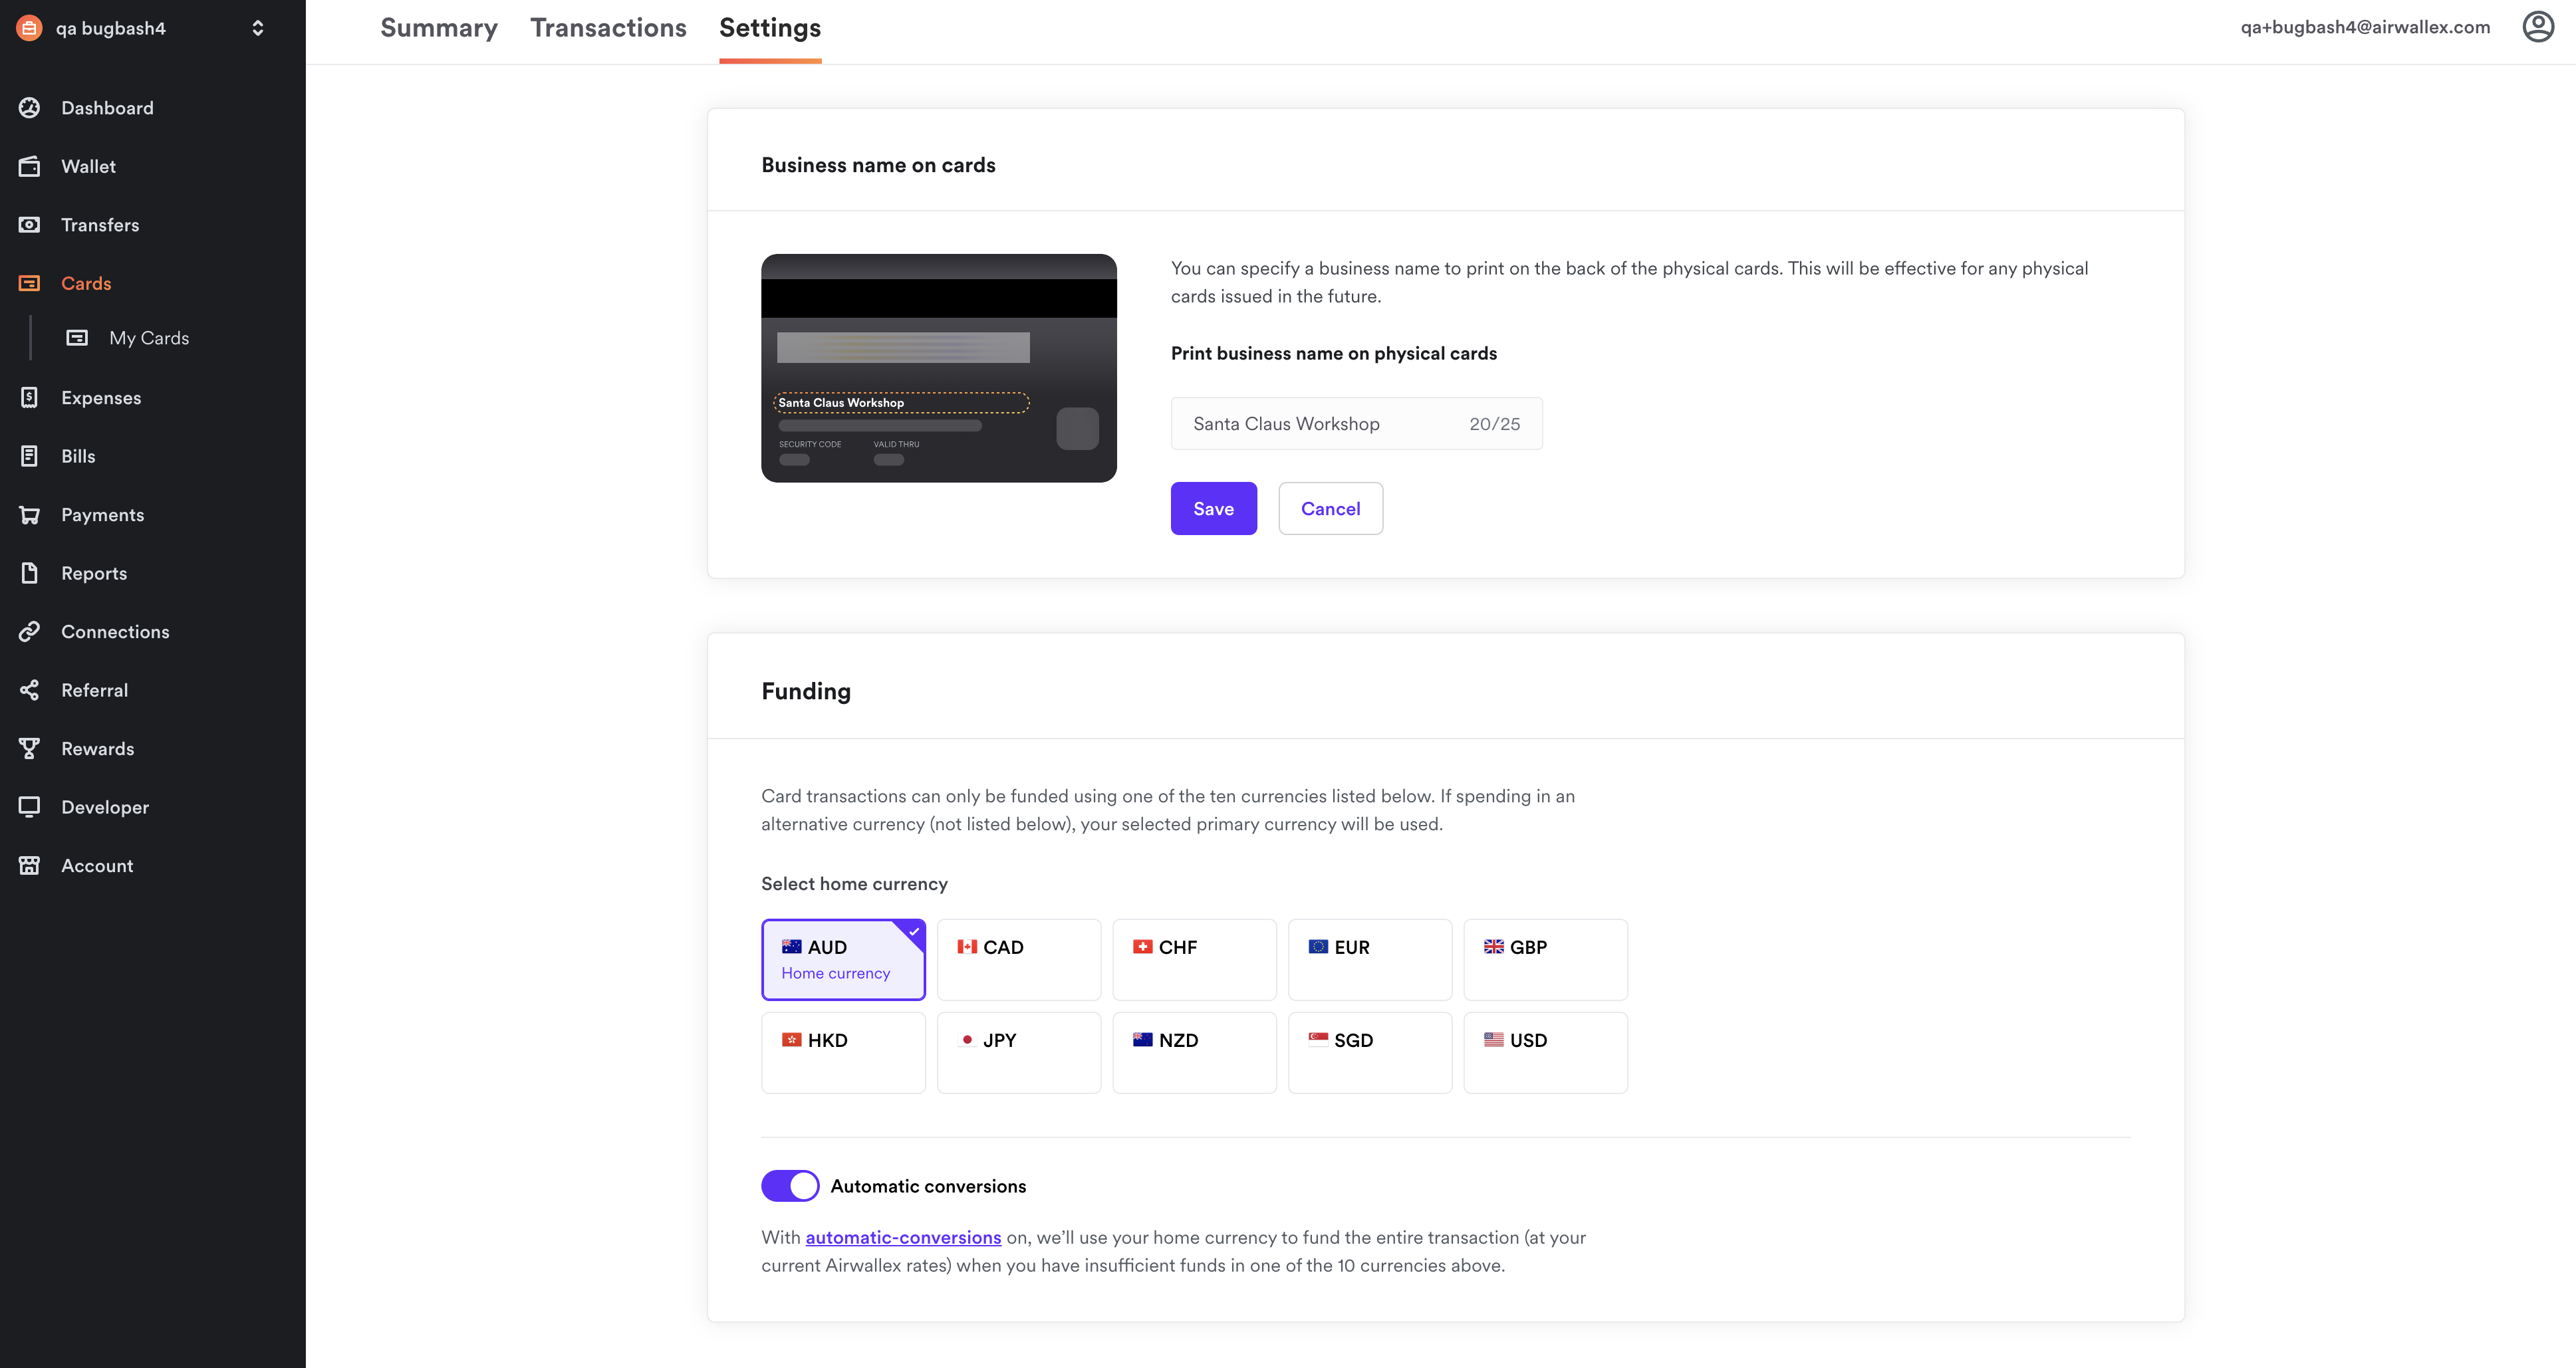Click the Cancel button
This screenshot has width=2576, height=1368.
pyautogui.click(x=1329, y=509)
